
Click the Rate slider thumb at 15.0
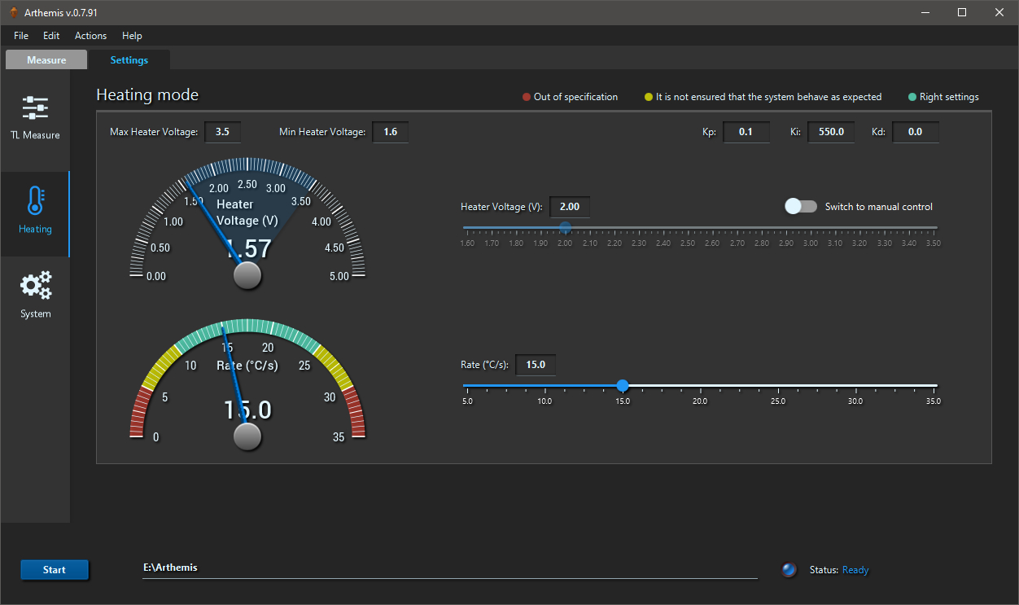click(x=623, y=385)
